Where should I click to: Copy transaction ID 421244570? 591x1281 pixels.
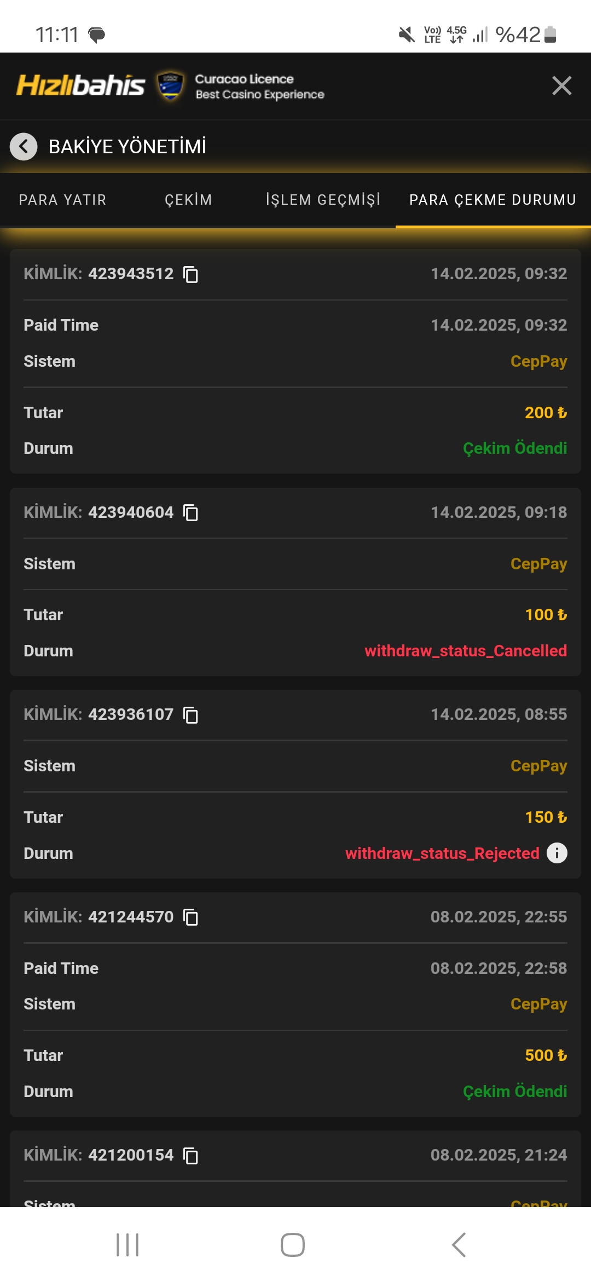click(x=190, y=917)
